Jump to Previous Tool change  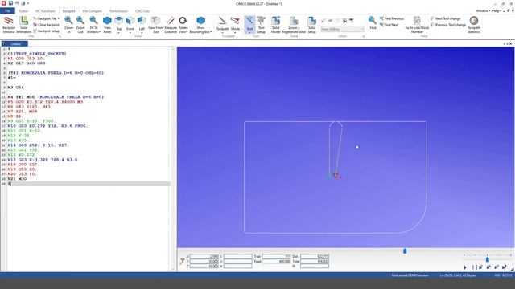point(448,25)
